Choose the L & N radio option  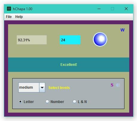tap(74, 102)
